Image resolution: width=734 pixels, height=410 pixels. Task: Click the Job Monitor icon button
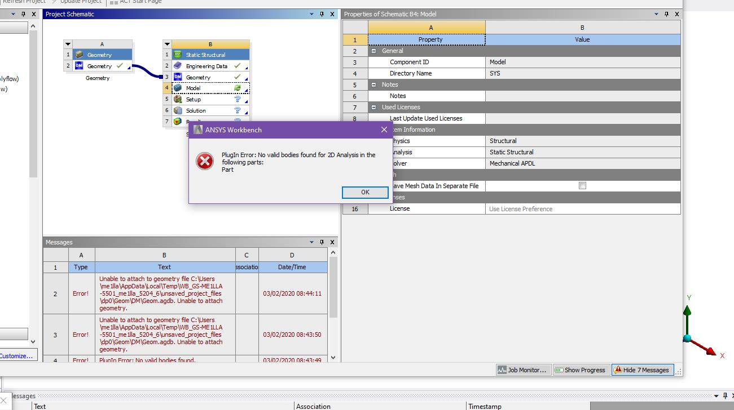[x=502, y=370]
